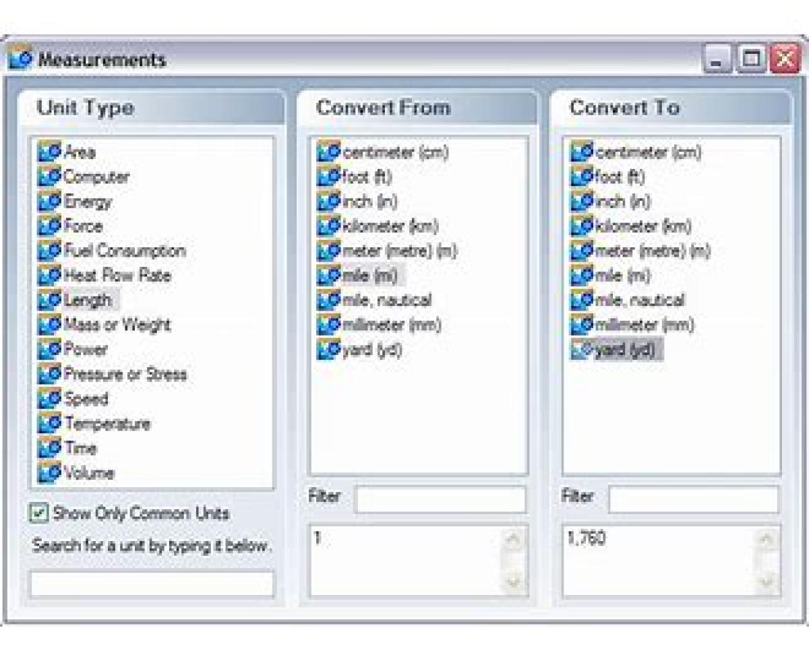Select Speed in the Unit Type list
Viewport: 809px width, 661px height.
(x=86, y=399)
